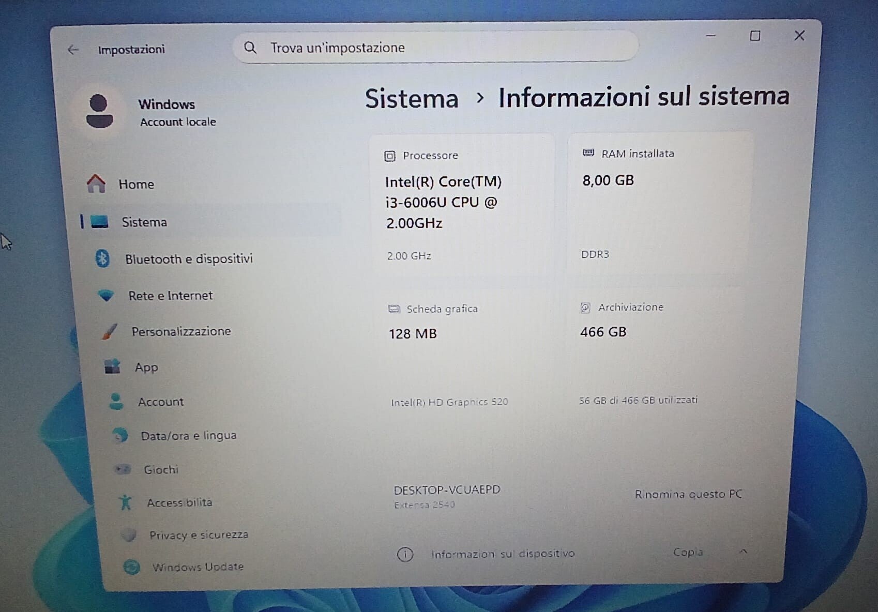The width and height of the screenshot is (878, 612).
Task: Collapse the Informazioni sul dispositivo section
Action: 743,552
